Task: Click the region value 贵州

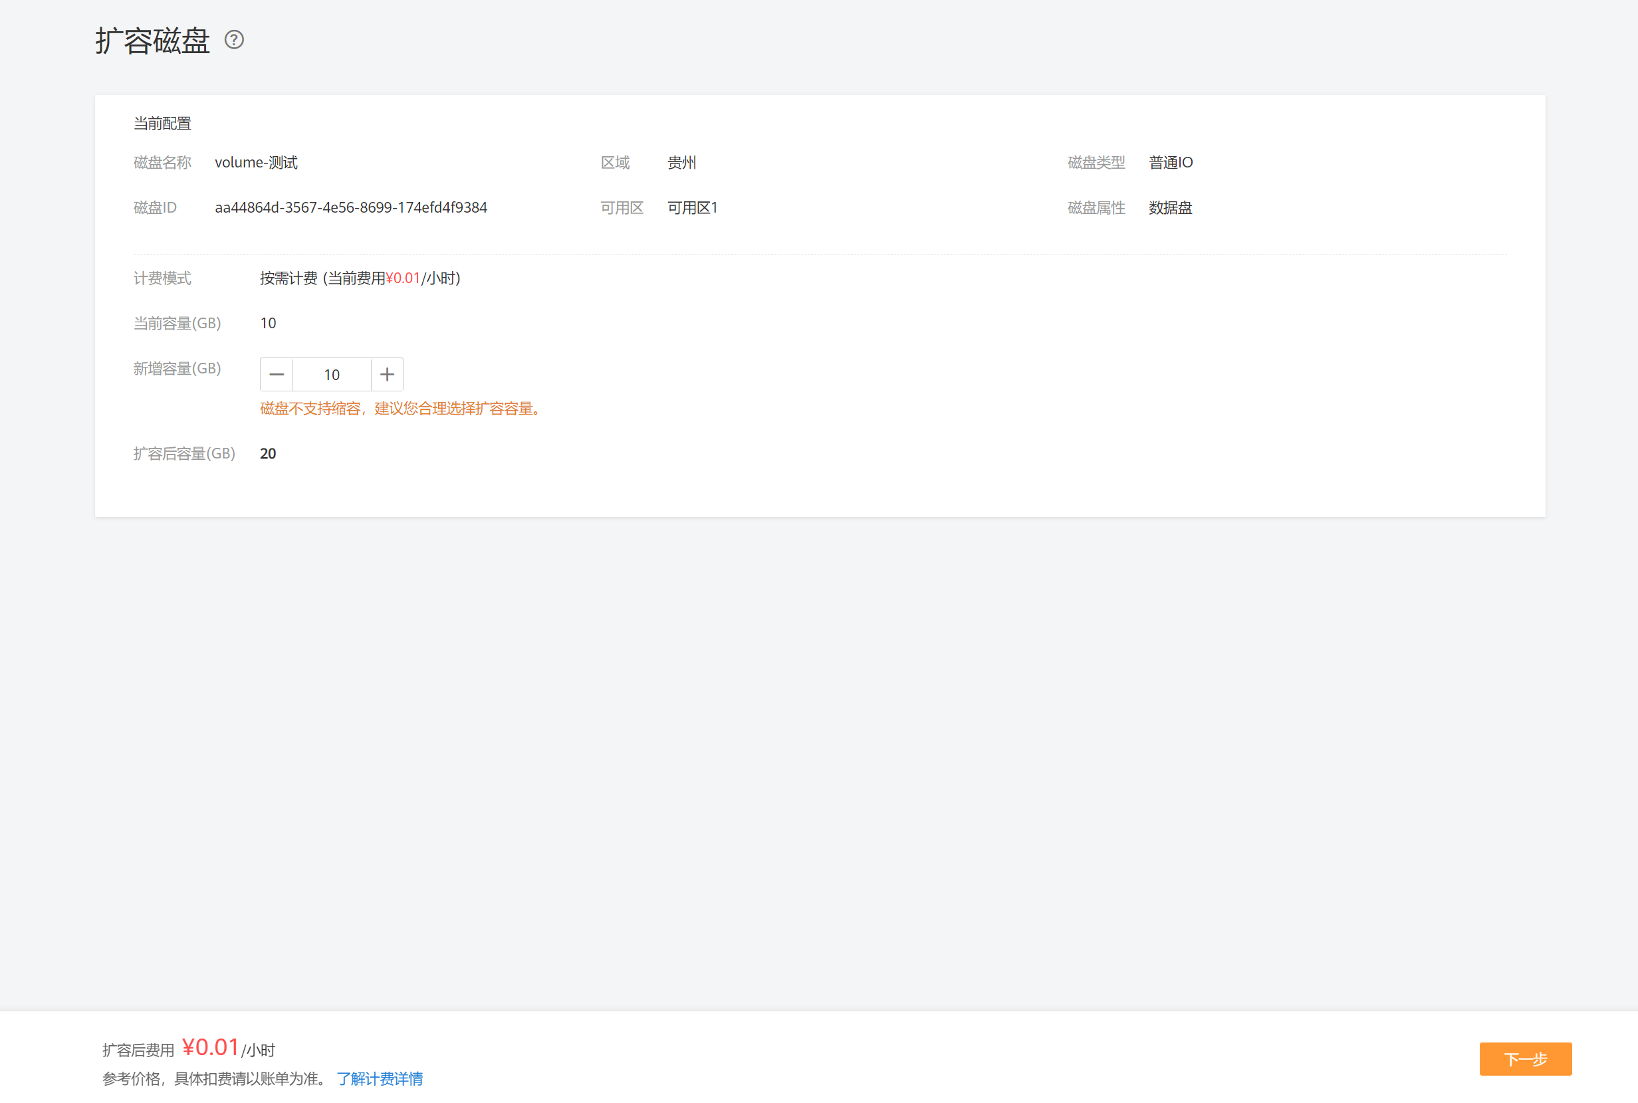Action: pyautogui.click(x=681, y=163)
